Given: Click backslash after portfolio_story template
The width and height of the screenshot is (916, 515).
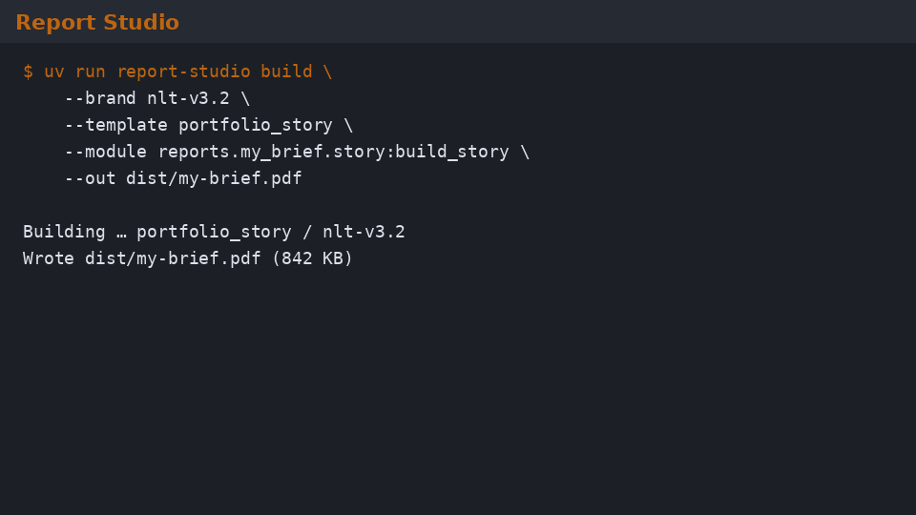Looking at the screenshot, I should pyautogui.click(x=348, y=125).
